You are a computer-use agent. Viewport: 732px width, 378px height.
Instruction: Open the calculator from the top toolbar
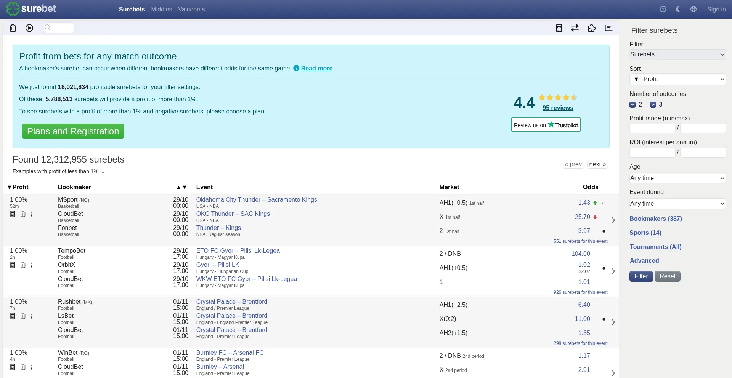[559, 28]
